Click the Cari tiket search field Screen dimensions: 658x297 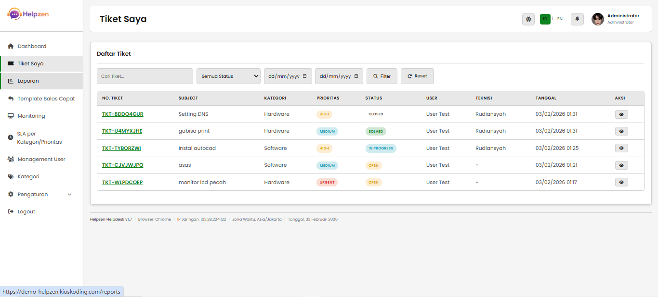[145, 76]
